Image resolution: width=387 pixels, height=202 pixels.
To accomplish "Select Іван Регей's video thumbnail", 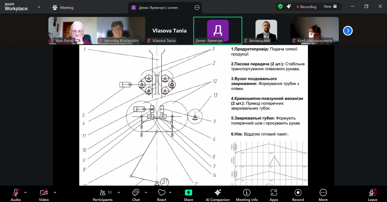I will tap(73, 30).
